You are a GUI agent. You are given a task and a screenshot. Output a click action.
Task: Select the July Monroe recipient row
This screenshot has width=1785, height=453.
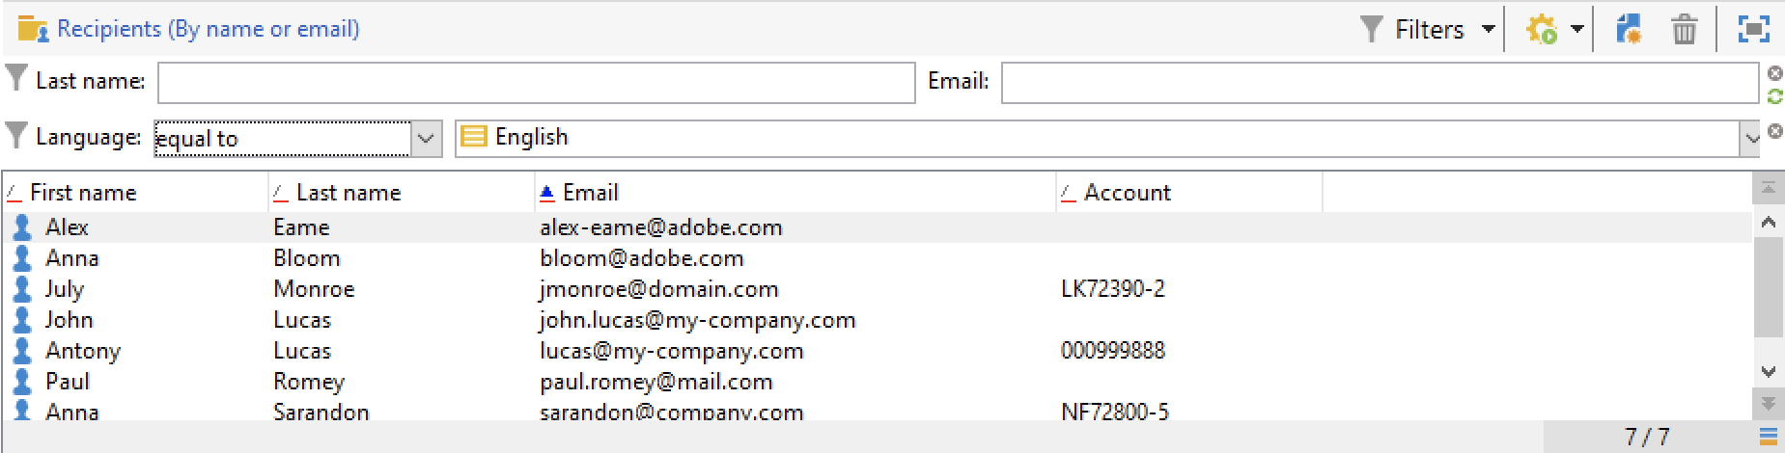coord(877,289)
